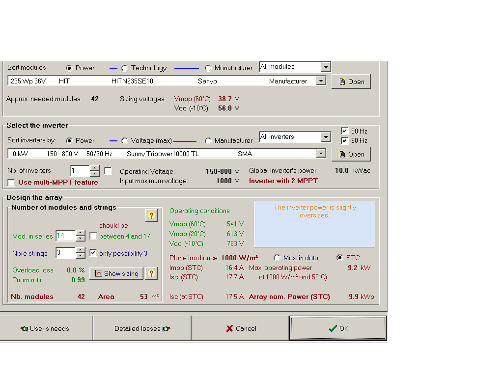Click the yellow question mark in the array panel
This screenshot has height=377, width=503.
[x=151, y=215]
